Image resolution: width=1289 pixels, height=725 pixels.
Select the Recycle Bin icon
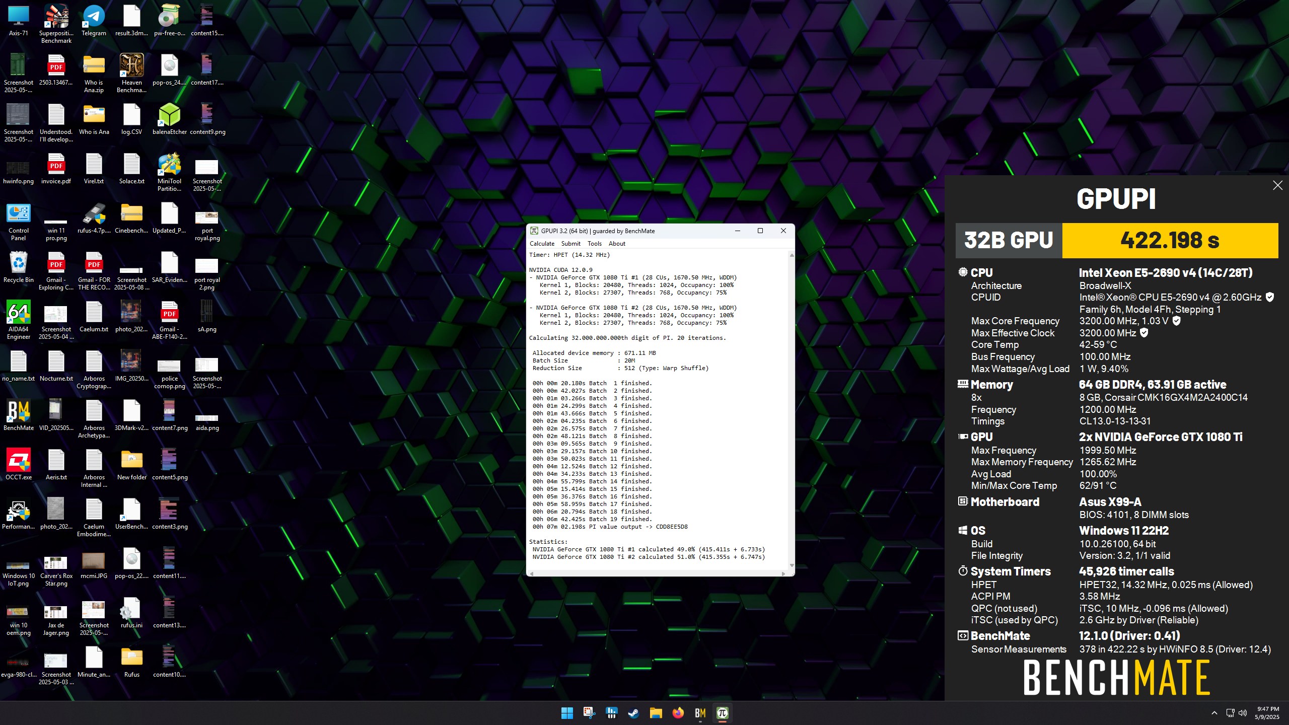[x=19, y=267]
